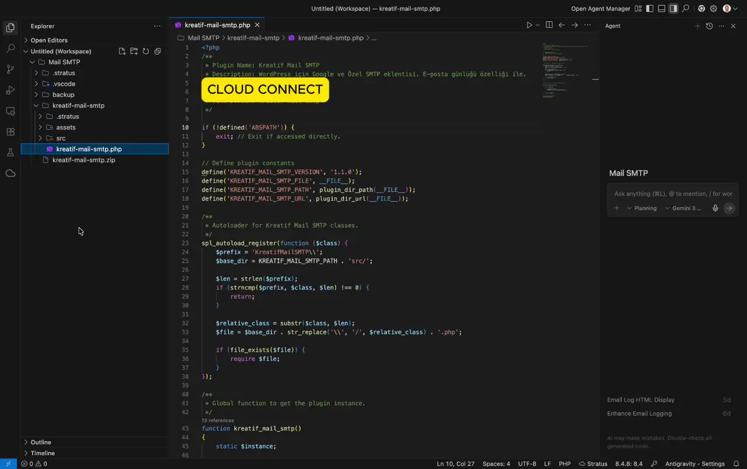Screen dimensions: 747x469
Task: Open the Planning mode dropdown
Action: point(641,208)
